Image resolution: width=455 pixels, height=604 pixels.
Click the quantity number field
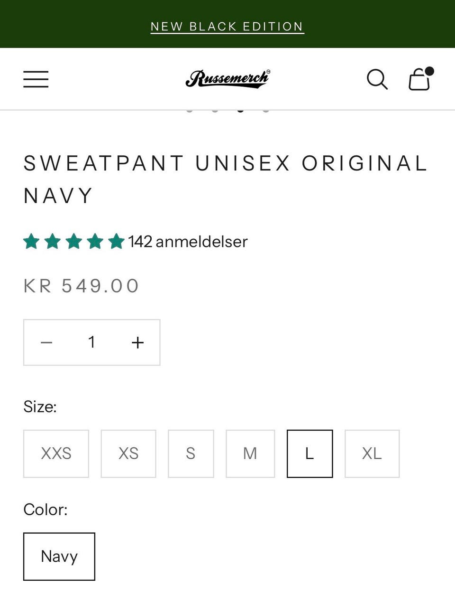92,342
